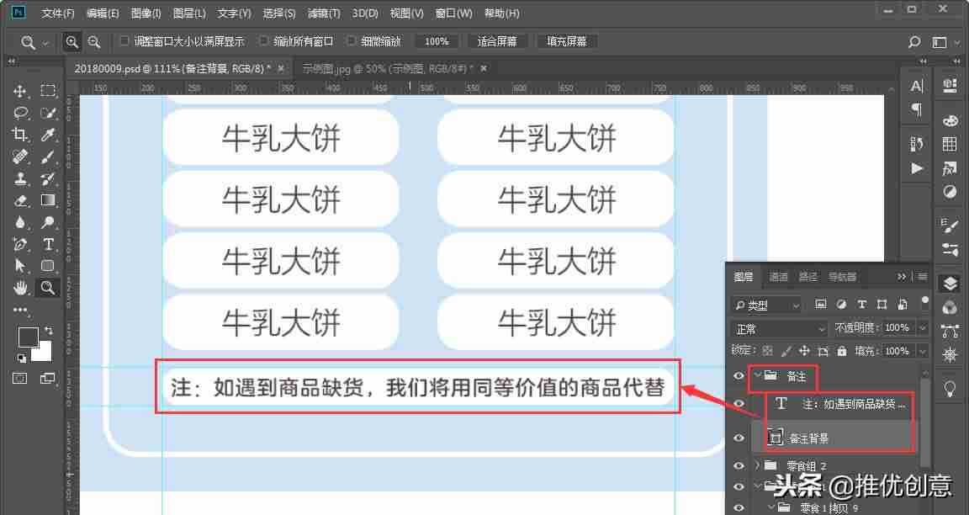Image resolution: width=969 pixels, height=515 pixels.
Task: Select the Clone Stamp tool
Action: coord(20,178)
